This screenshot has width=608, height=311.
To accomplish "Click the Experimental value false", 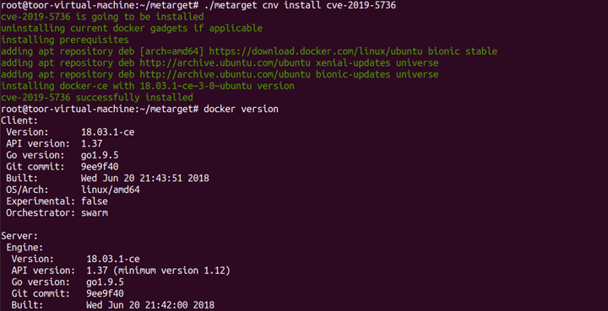I will [x=95, y=201].
